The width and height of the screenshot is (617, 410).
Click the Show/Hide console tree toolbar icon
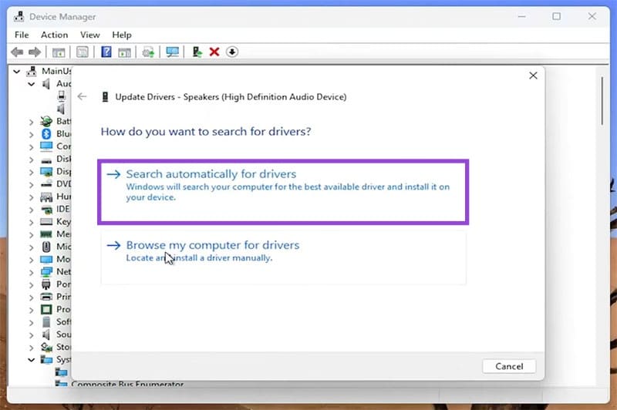(x=58, y=52)
